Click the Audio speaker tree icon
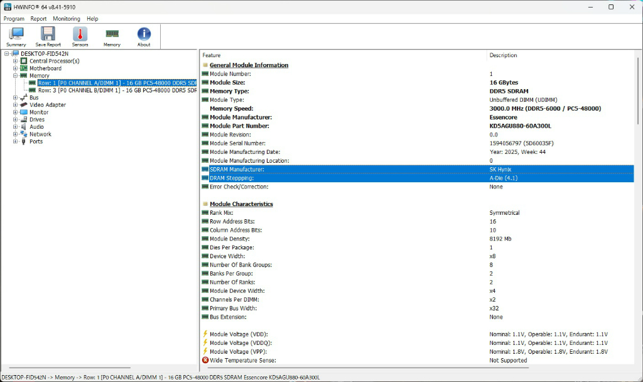This screenshot has width=643, height=382. click(24, 127)
